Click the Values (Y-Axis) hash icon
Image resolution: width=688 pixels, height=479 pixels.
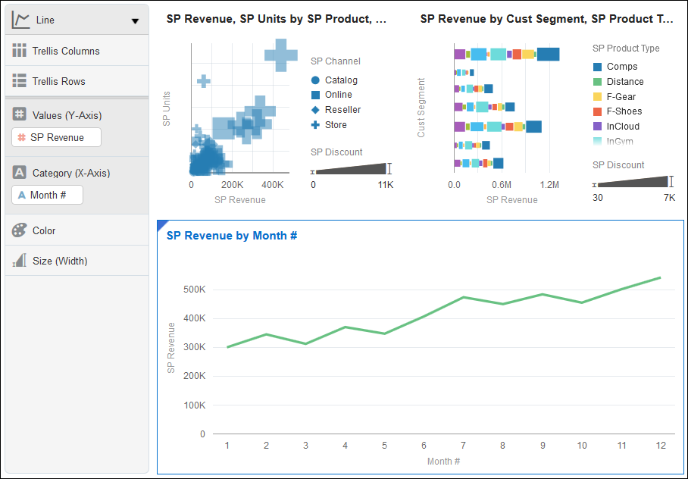pos(20,115)
